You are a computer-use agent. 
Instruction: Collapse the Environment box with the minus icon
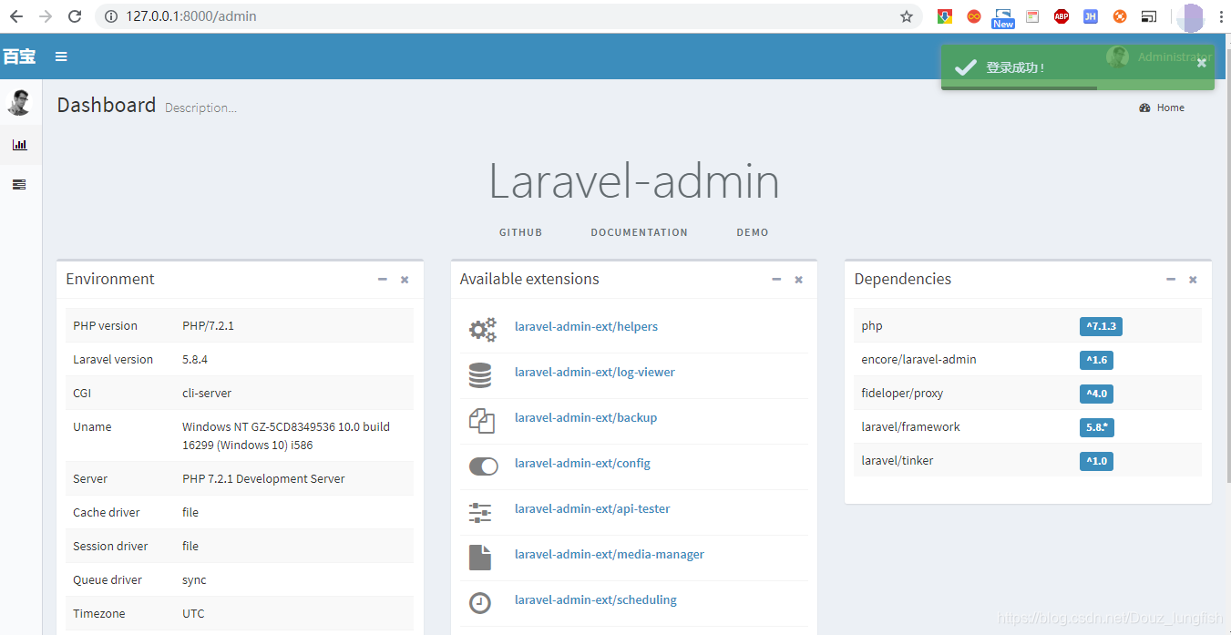point(383,280)
